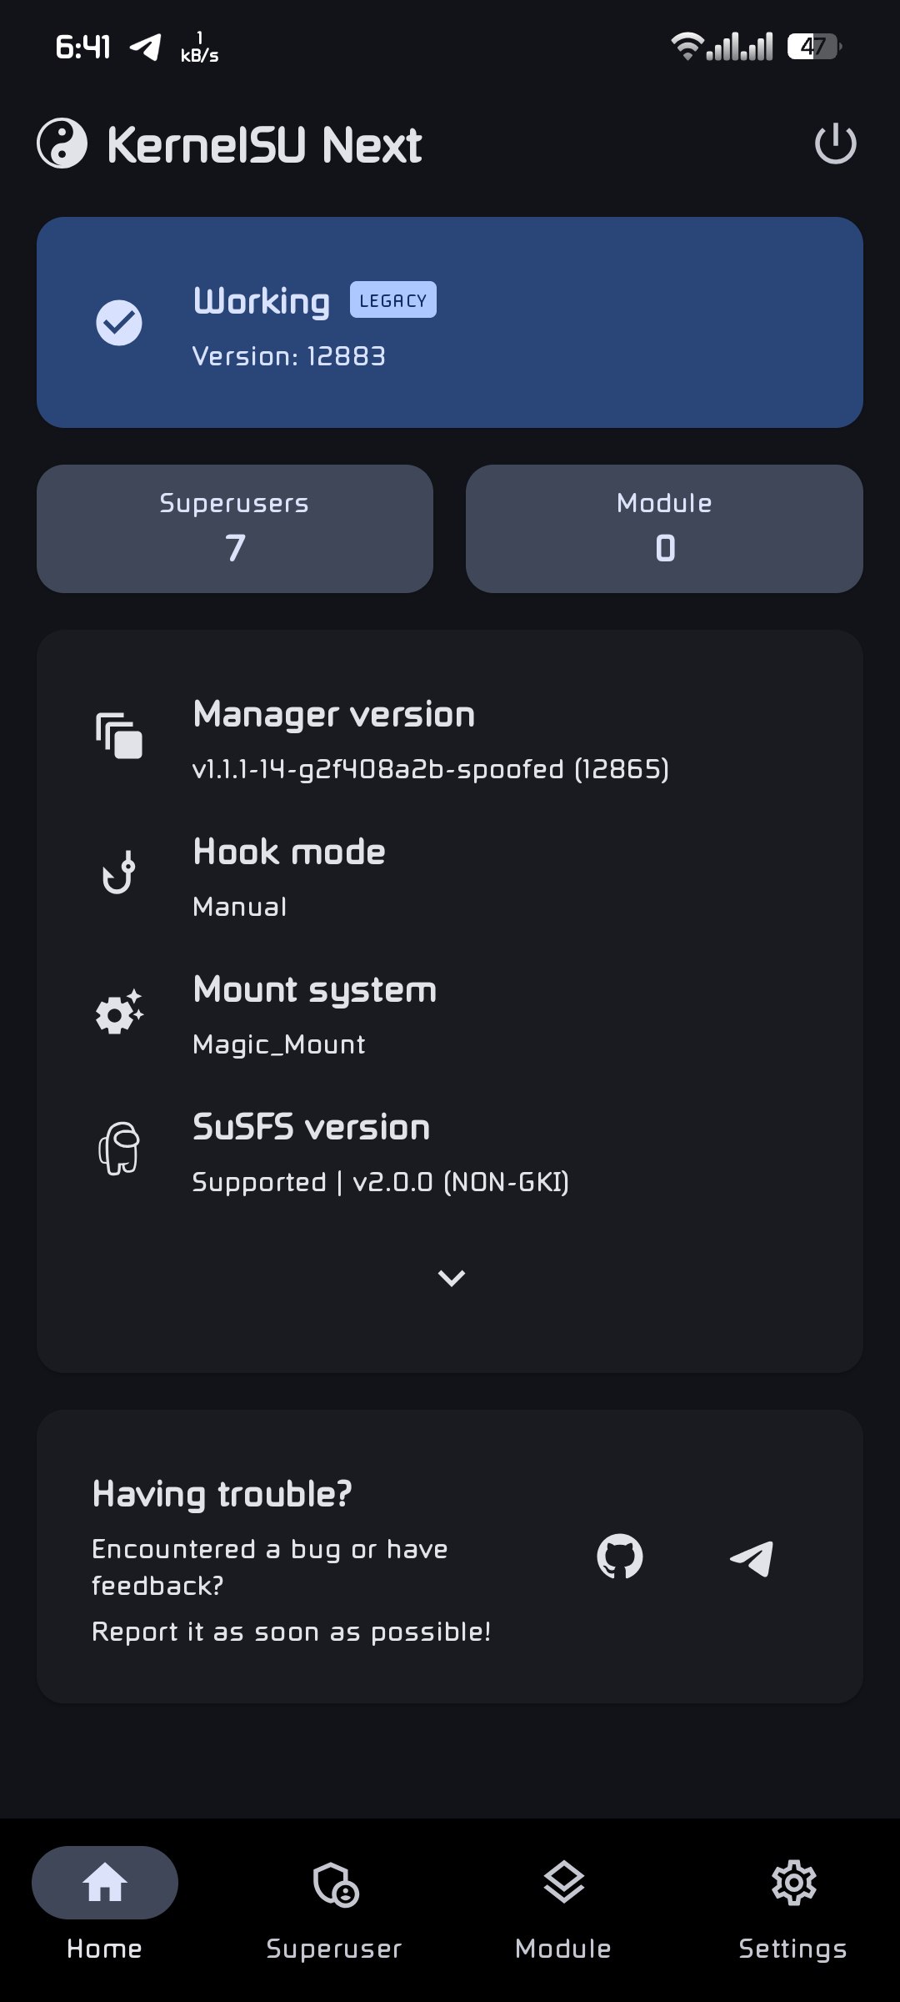Click the Hook mode hook icon
The height and width of the screenshot is (2002, 900).
click(119, 873)
